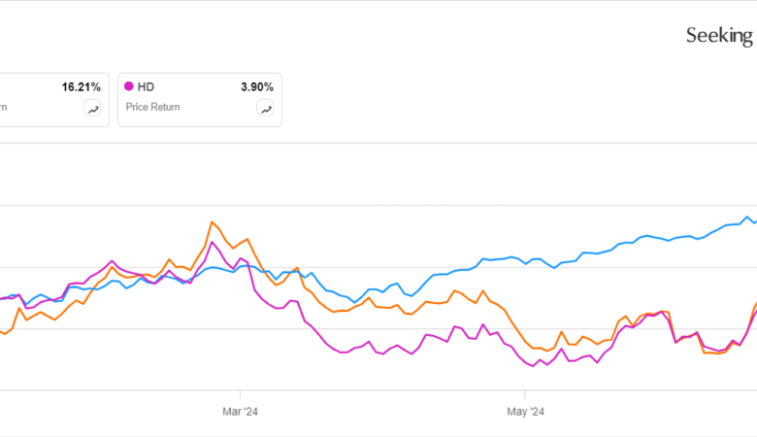Click the partially visible 16.21% legend card
757x437 pixels.
tap(49, 107)
